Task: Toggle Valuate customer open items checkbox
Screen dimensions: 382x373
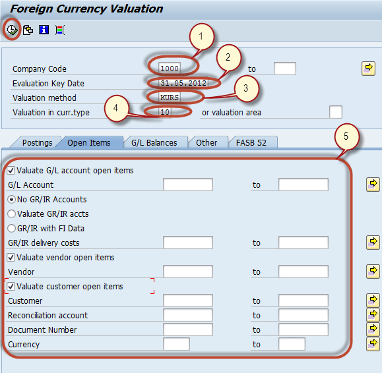Action: (x=11, y=286)
